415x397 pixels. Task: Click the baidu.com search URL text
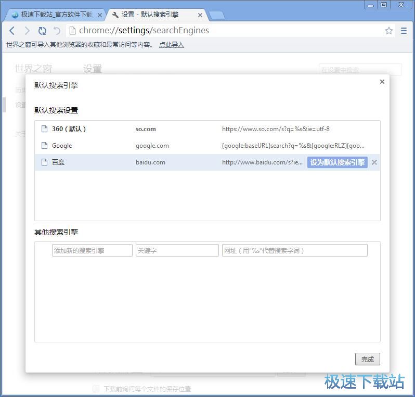click(x=262, y=162)
